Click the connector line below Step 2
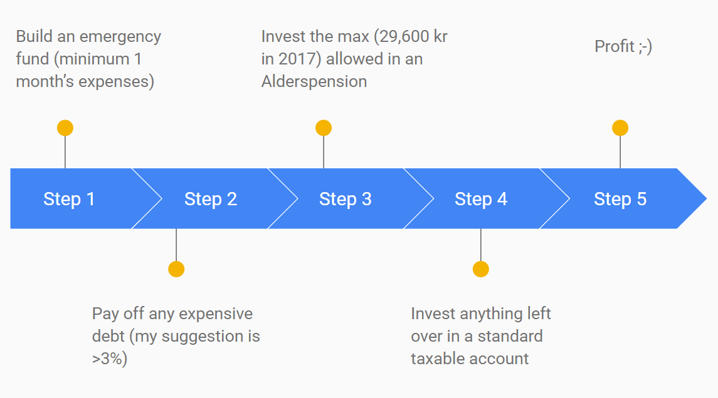The image size is (718, 398). [x=176, y=245]
